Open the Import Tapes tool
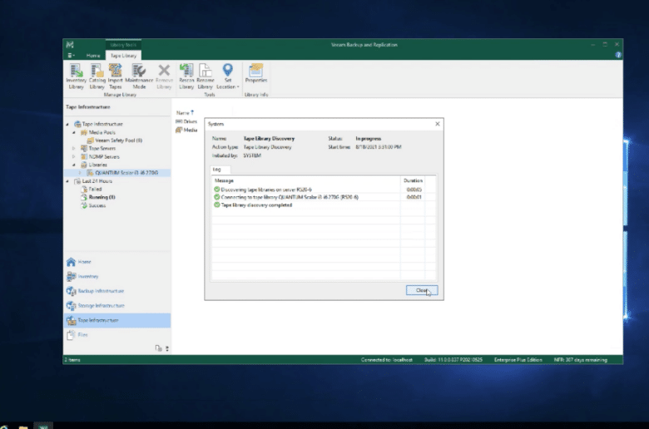 (x=115, y=76)
